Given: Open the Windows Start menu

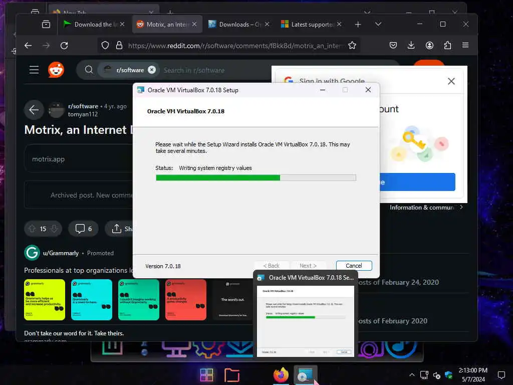Looking at the screenshot, I should point(207,375).
